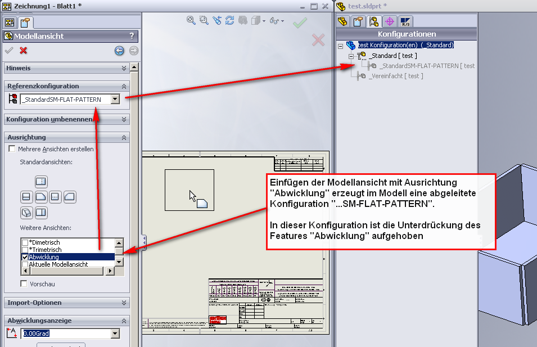Click PropertyManager panel scroll up arrow

134,67
